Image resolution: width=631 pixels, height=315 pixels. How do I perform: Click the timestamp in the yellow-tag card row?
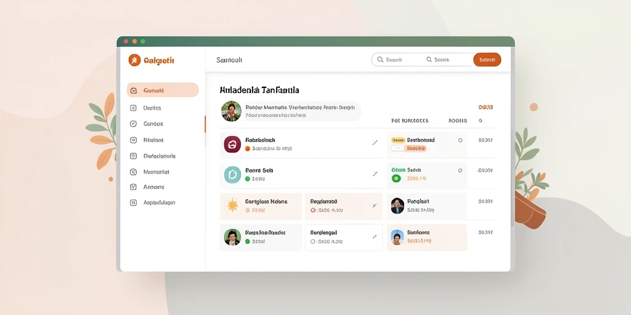pos(486,140)
